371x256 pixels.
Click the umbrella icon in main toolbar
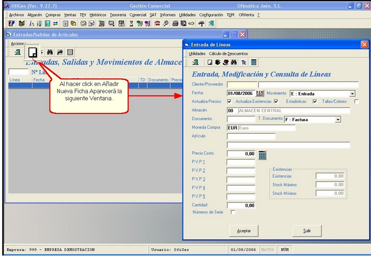pyautogui.click(x=202, y=24)
